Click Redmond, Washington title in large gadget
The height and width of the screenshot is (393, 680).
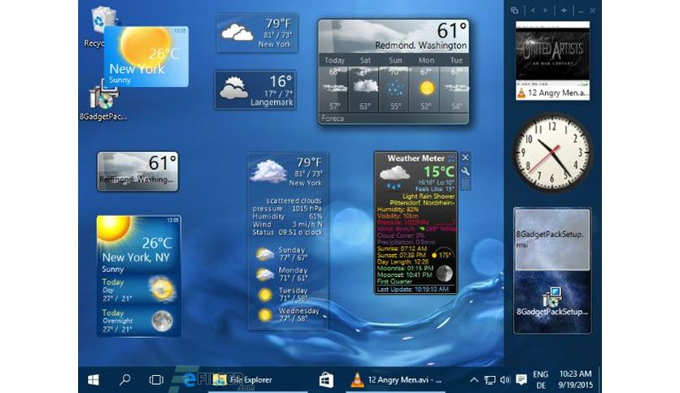(421, 45)
